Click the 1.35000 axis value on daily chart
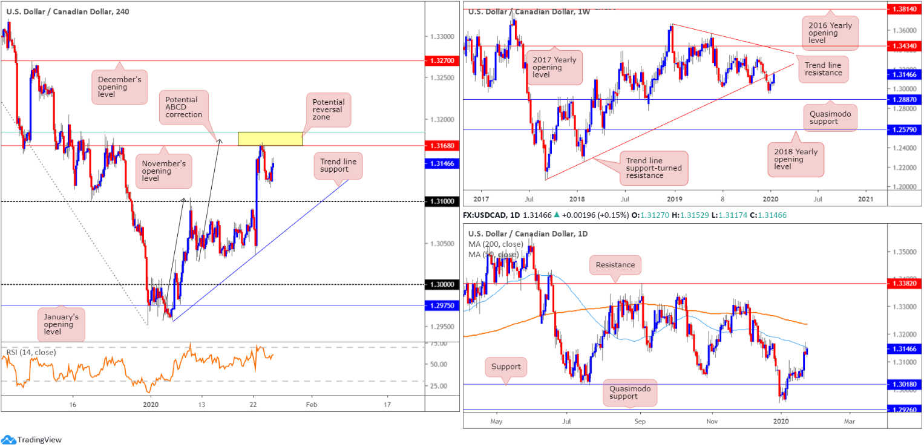The height and width of the screenshot is (447, 924). (x=904, y=251)
